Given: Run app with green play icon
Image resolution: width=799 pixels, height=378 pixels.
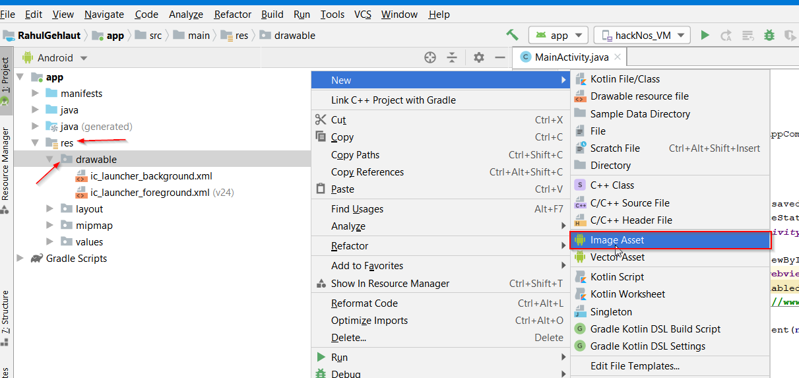Looking at the screenshot, I should (x=705, y=35).
